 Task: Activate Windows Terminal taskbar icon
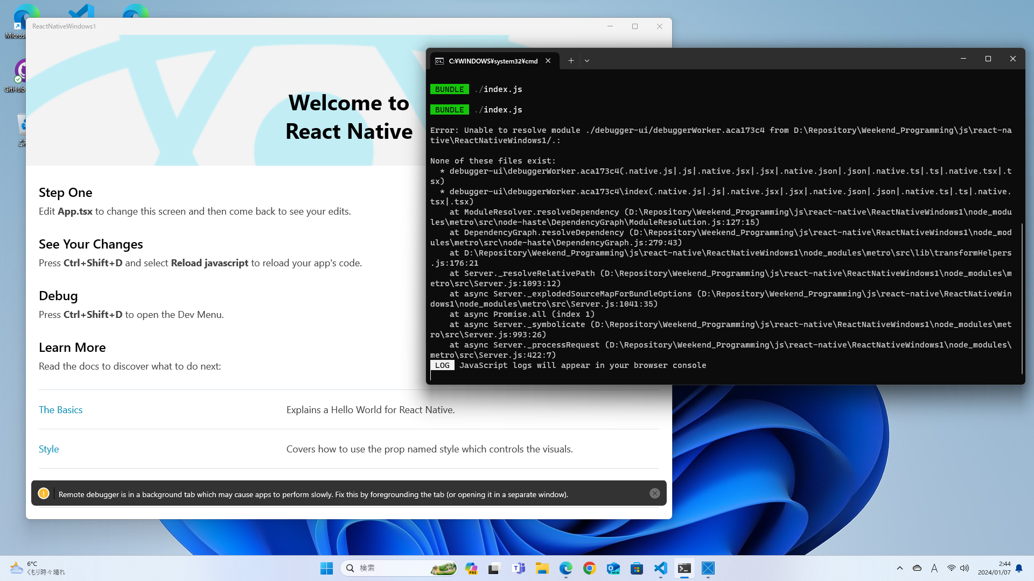[684, 568]
